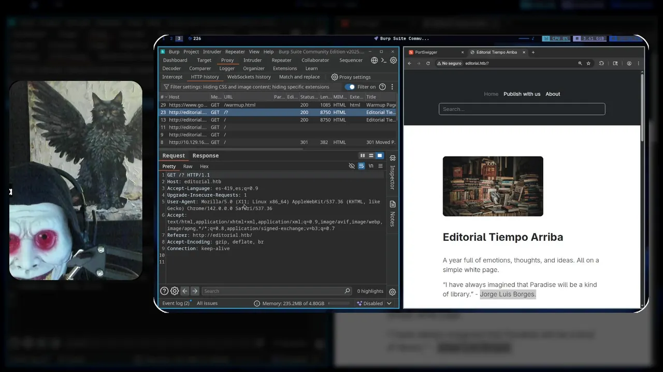Toggle line wrap button in message editor
This screenshot has width=663, height=372.
point(361,166)
